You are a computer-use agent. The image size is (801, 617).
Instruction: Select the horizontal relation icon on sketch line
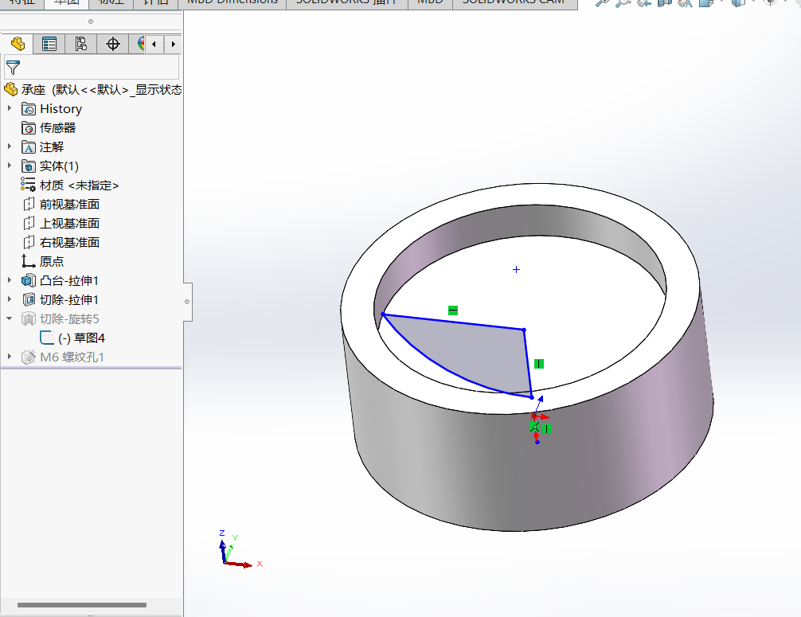click(x=452, y=310)
